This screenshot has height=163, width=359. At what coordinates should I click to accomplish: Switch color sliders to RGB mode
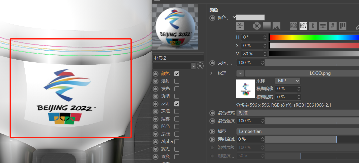[293, 26]
